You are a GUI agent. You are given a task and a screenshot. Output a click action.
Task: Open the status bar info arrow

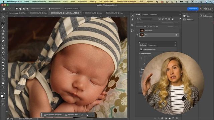pyautogui.click(x=38, y=119)
